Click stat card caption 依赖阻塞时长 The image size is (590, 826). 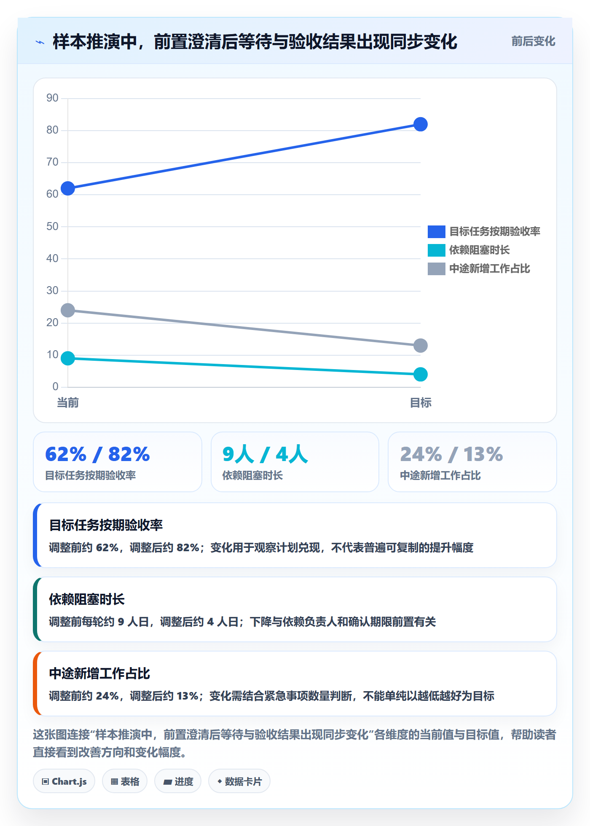point(252,475)
